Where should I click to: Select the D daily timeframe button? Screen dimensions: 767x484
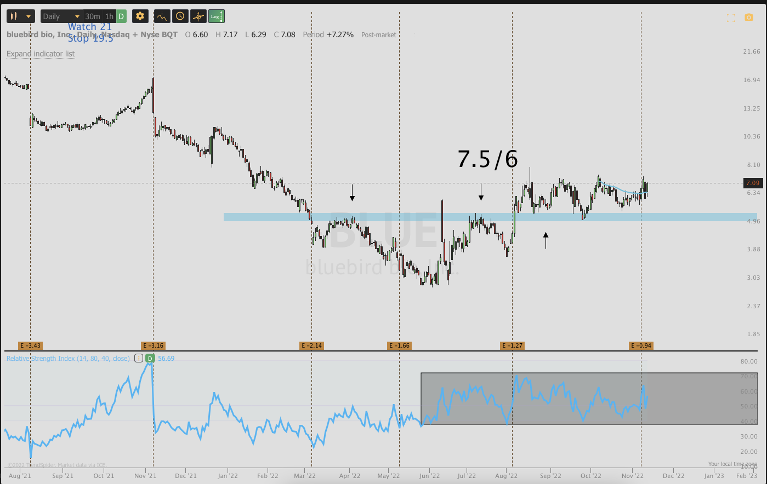121,16
